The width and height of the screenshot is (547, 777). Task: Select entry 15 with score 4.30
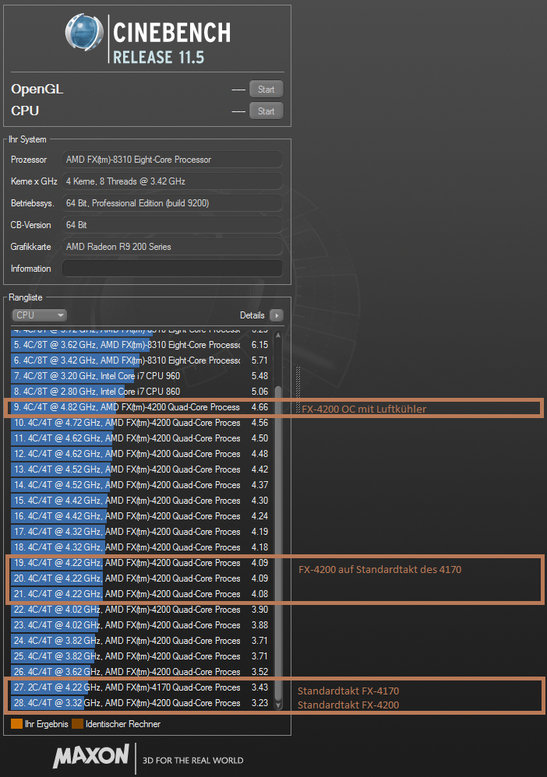[141, 501]
